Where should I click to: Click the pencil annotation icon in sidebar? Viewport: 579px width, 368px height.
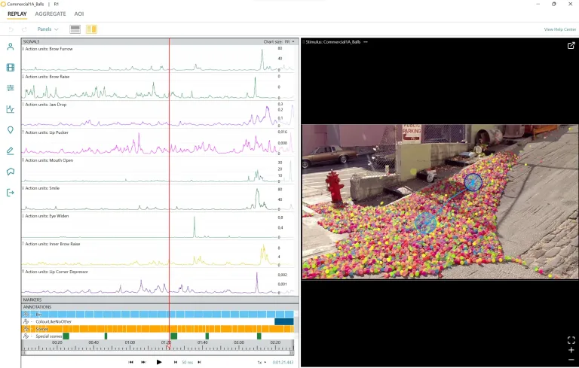[x=11, y=151]
